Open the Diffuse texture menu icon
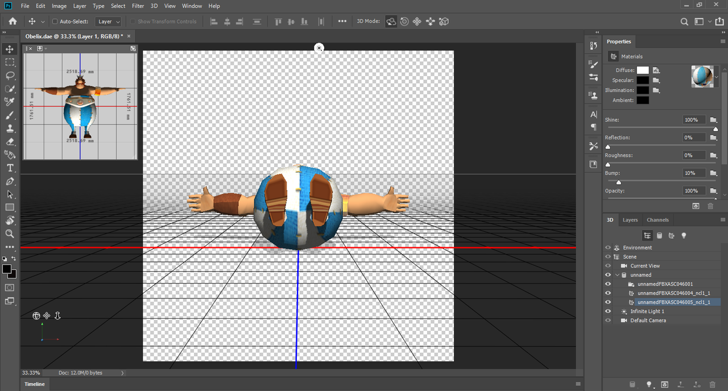 coord(656,70)
